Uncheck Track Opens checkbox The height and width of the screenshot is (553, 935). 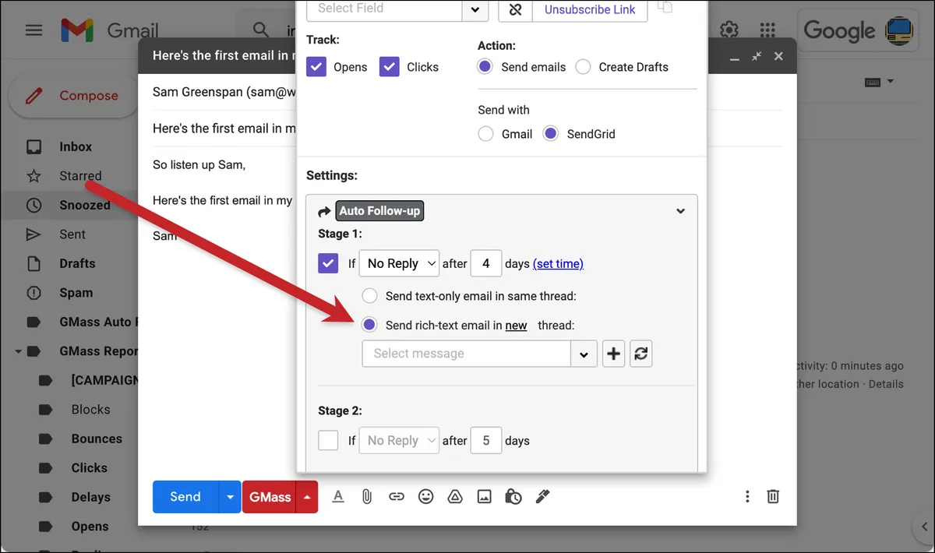click(x=316, y=66)
